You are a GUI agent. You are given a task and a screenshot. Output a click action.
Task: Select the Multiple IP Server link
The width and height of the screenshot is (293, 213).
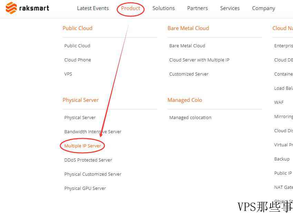82,146
